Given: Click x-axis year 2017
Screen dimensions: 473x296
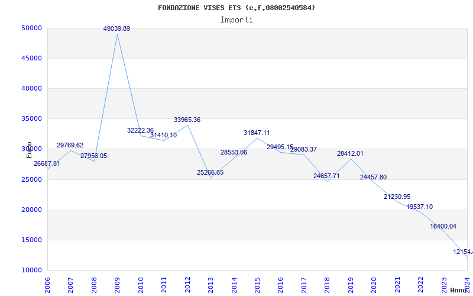Looking at the screenshot, I should coord(304,285).
